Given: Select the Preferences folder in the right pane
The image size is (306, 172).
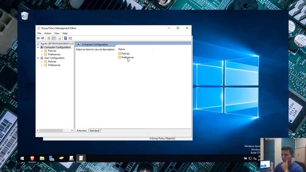Looking at the screenshot, I should [x=126, y=57].
